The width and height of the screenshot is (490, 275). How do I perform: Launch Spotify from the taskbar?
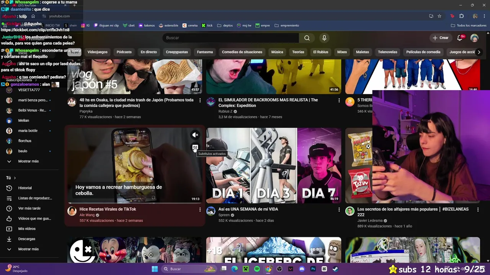point(257,269)
